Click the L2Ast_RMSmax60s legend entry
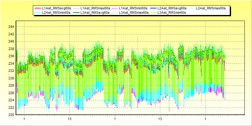 pos(210,8)
